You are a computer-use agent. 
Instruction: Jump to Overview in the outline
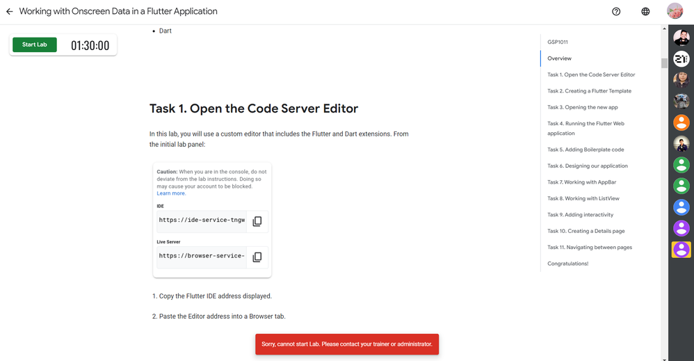click(559, 58)
